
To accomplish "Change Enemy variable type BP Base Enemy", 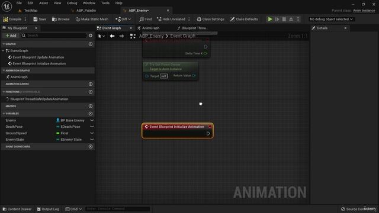I will (70, 120).
